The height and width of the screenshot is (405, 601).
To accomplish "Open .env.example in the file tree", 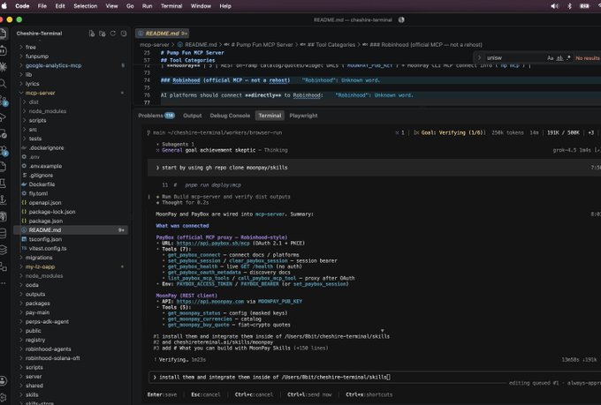I will pyautogui.click(x=45, y=166).
